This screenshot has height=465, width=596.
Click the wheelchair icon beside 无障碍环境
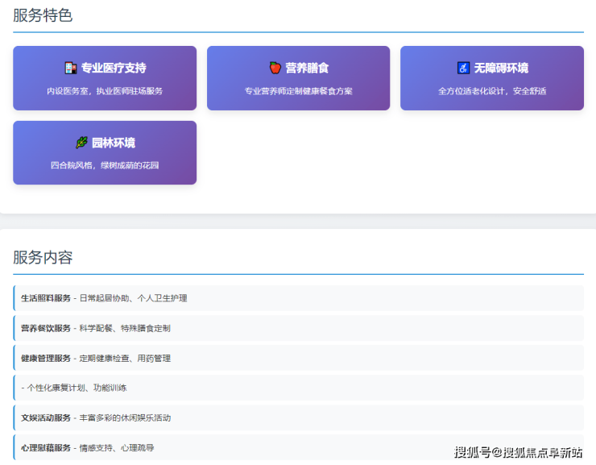(x=462, y=69)
